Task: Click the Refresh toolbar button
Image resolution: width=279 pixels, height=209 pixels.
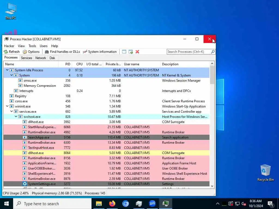Action: pos(12,52)
